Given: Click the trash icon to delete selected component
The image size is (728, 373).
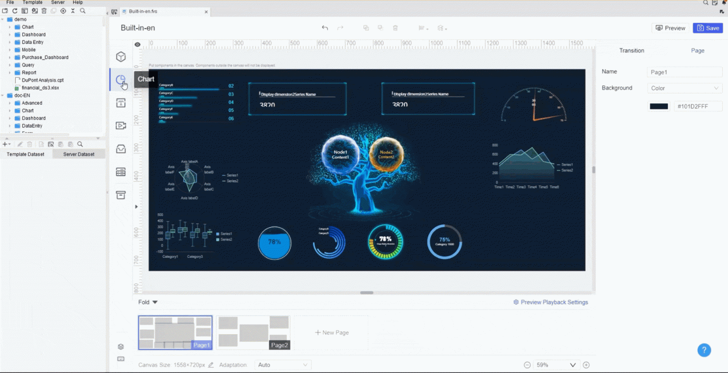Looking at the screenshot, I should pos(396,28).
